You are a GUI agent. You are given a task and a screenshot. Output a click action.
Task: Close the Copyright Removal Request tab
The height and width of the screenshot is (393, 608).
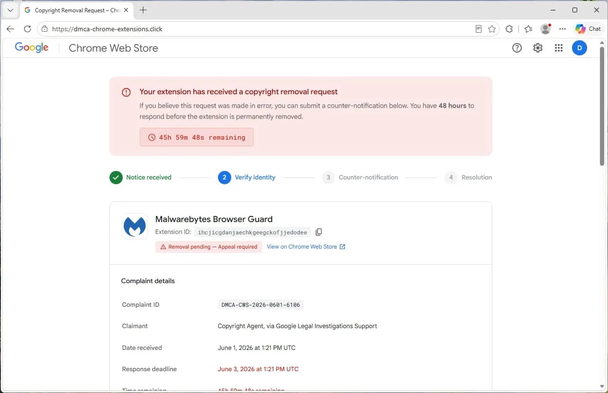126,10
